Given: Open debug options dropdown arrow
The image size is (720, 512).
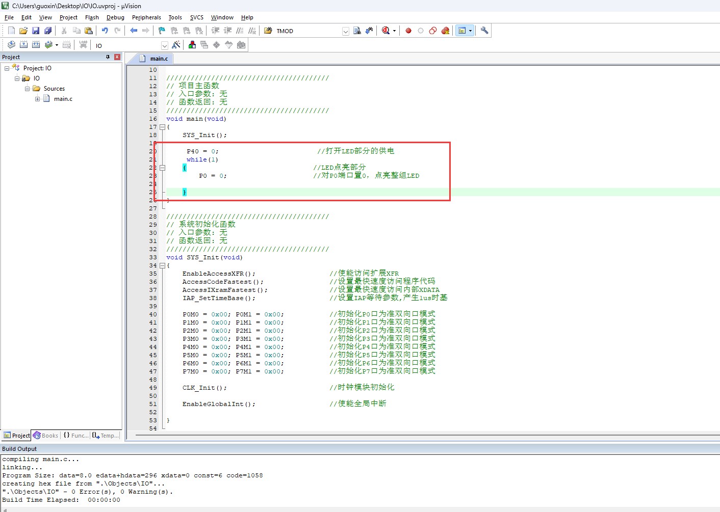Looking at the screenshot, I should coord(394,31).
